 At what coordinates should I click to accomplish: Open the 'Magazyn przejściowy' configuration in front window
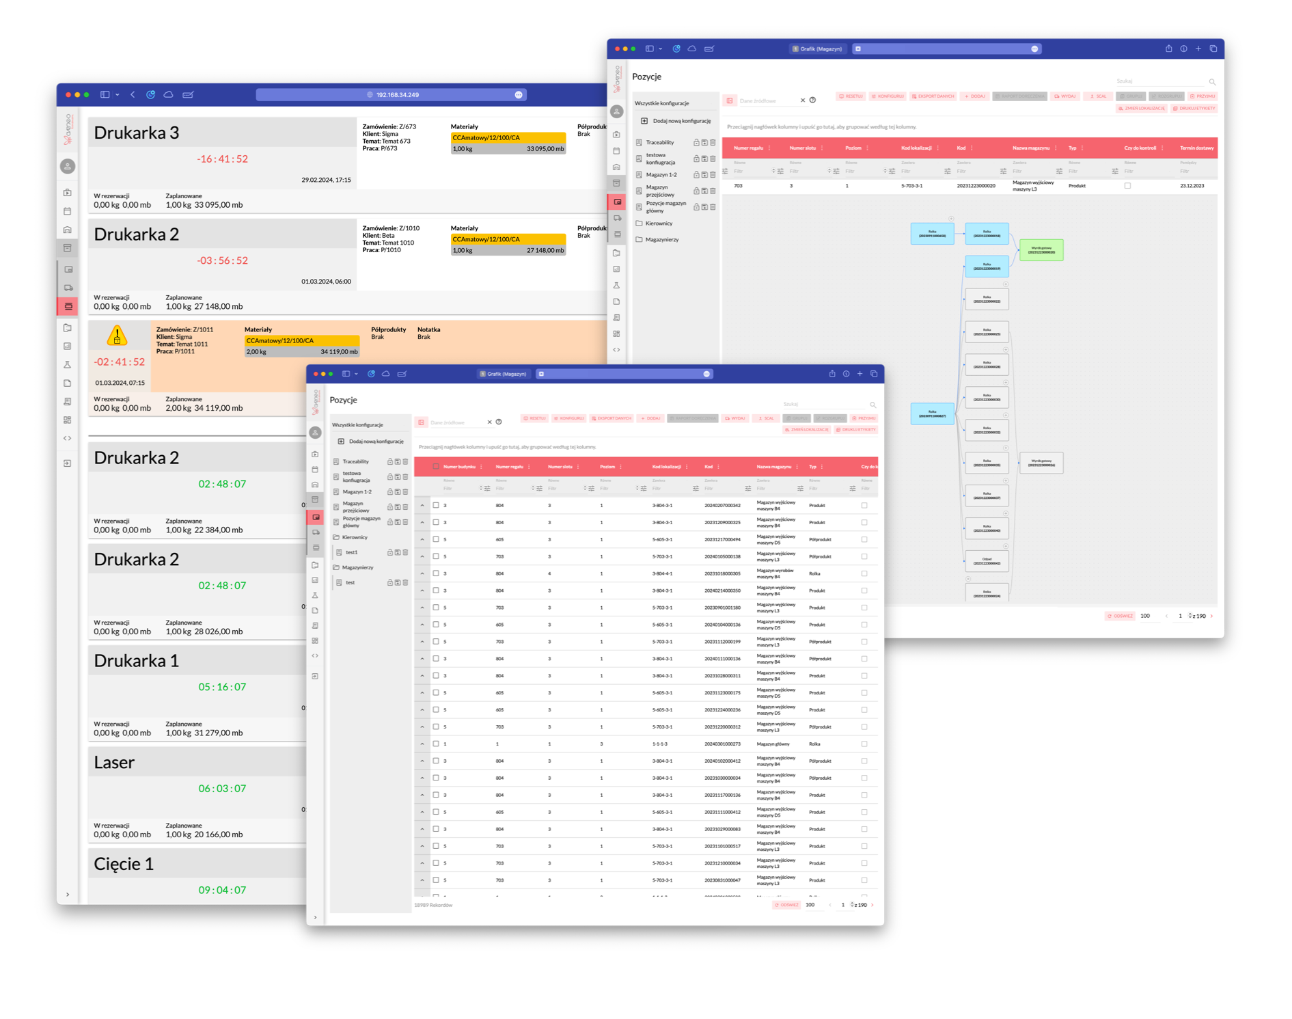[x=355, y=506]
